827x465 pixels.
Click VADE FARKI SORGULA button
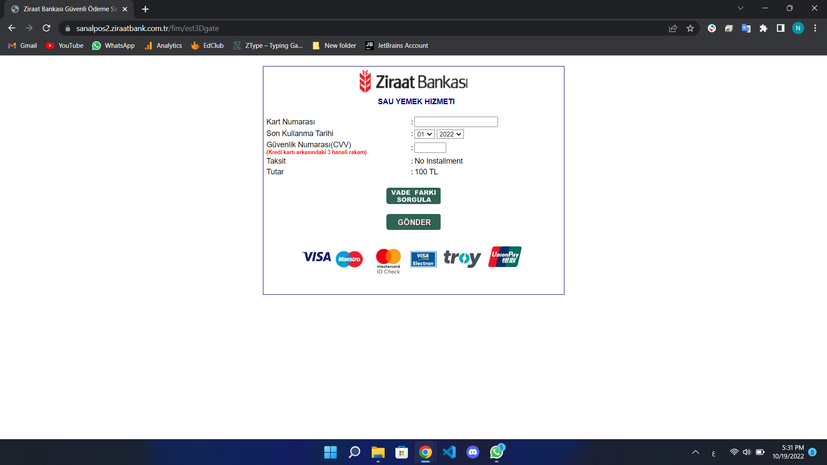coord(413,196)
